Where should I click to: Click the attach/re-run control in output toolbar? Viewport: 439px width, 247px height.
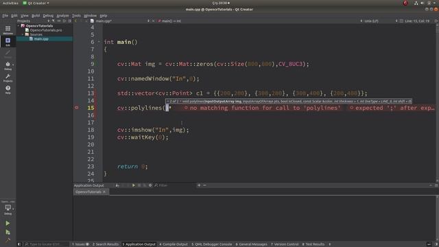coord(117,185)
